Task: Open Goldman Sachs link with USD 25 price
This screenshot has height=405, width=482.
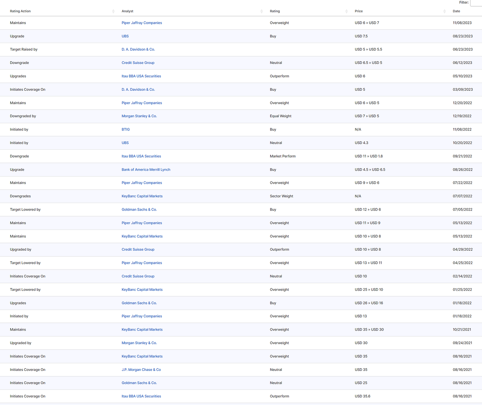Action: 139,383
